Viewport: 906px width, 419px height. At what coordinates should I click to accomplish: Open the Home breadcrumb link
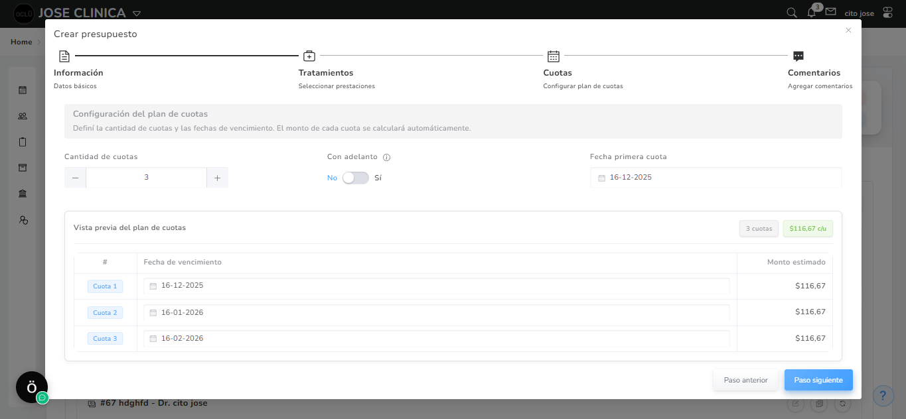21,42
